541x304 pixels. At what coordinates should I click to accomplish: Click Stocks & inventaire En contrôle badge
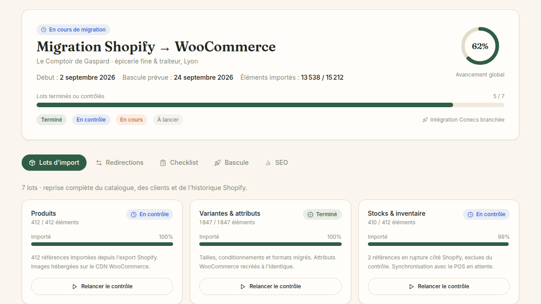coord(486,214)
